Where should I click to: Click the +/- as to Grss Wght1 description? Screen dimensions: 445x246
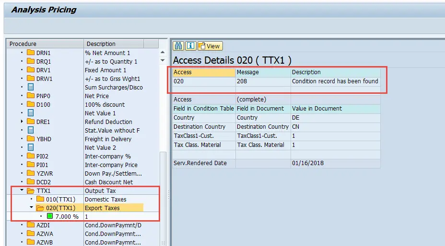(x=112, y=79)
